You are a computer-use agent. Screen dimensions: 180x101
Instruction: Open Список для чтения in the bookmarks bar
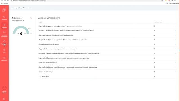(173, 3)
